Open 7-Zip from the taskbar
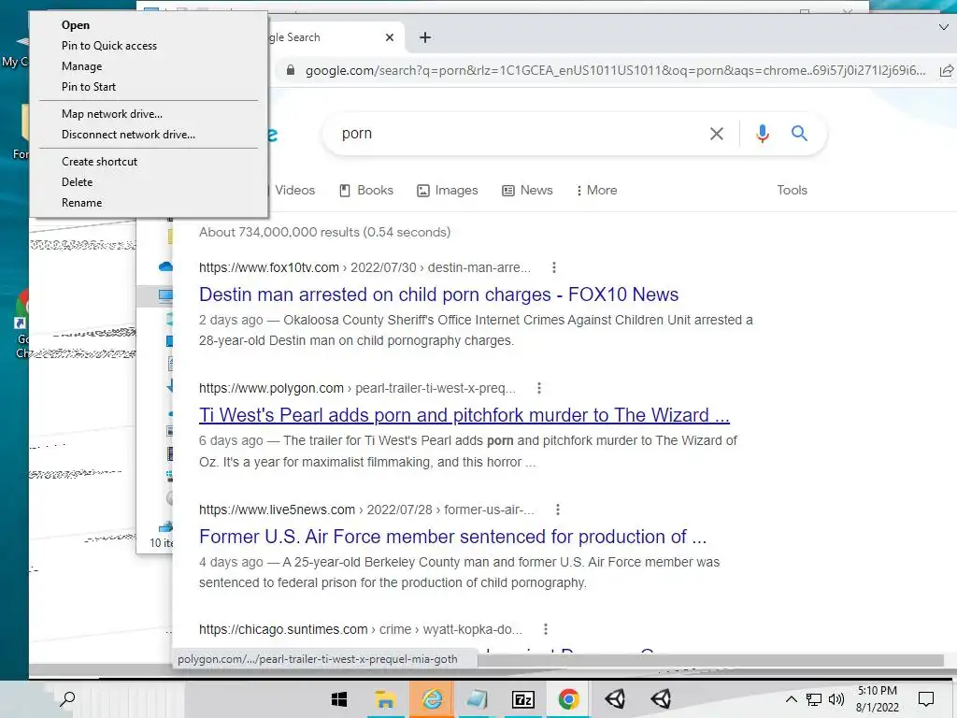Image resolution: width=957 pixels, height=718 pixels. click(x=523, y=699)
